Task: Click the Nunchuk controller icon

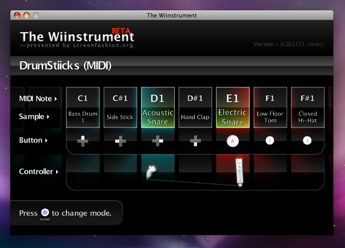Action: click(151, 172)
